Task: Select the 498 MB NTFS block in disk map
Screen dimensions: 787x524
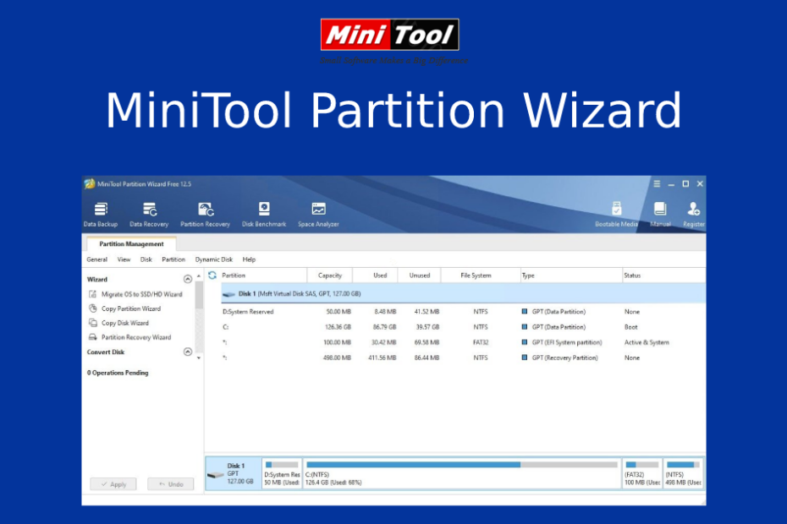Action: click(x=683, y=473)
